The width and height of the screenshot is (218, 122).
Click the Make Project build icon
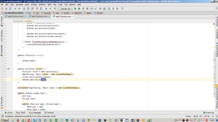pos(55,8)
